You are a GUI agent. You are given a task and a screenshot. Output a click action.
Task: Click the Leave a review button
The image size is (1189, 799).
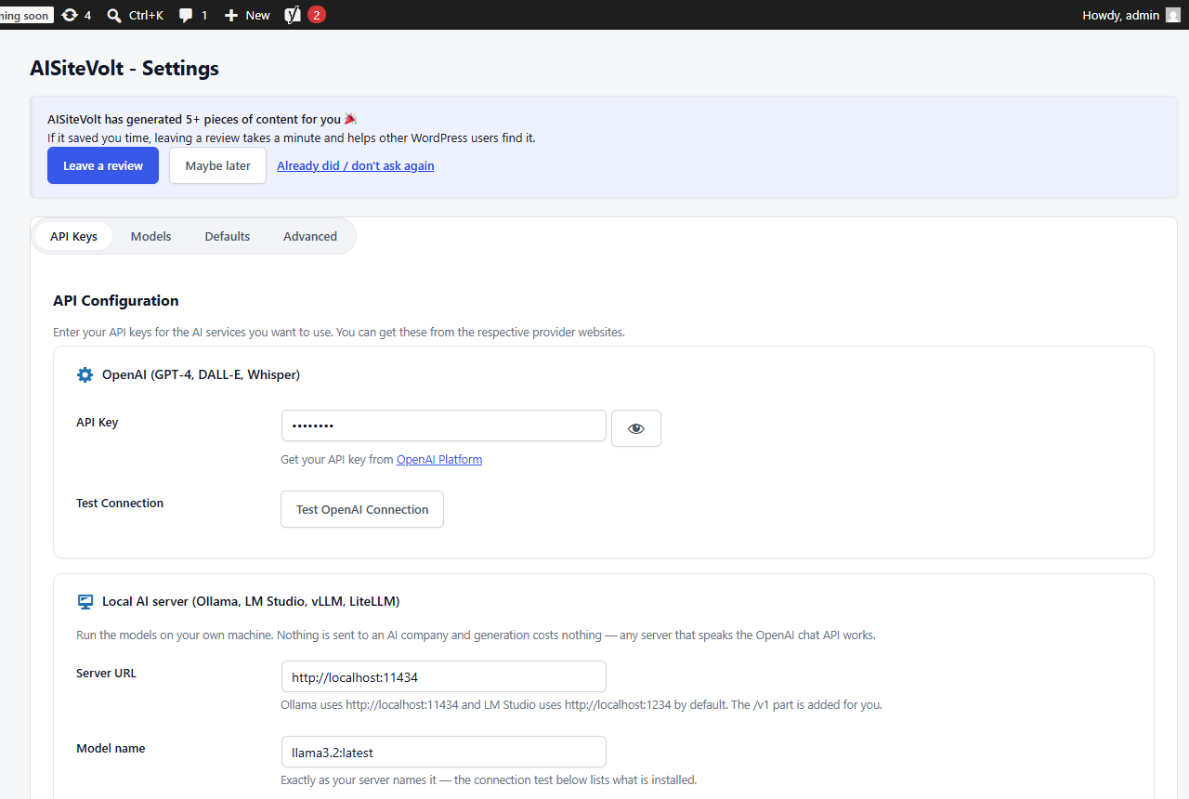pyautogui.click(x=103, y=165)
